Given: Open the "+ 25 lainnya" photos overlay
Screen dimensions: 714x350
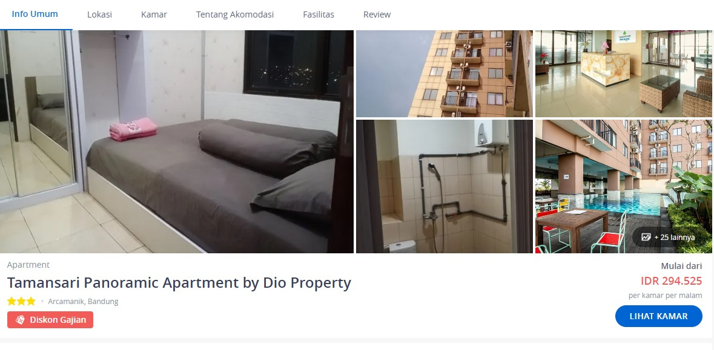Looking at the screenshot, I should click(x=669, y=237).
